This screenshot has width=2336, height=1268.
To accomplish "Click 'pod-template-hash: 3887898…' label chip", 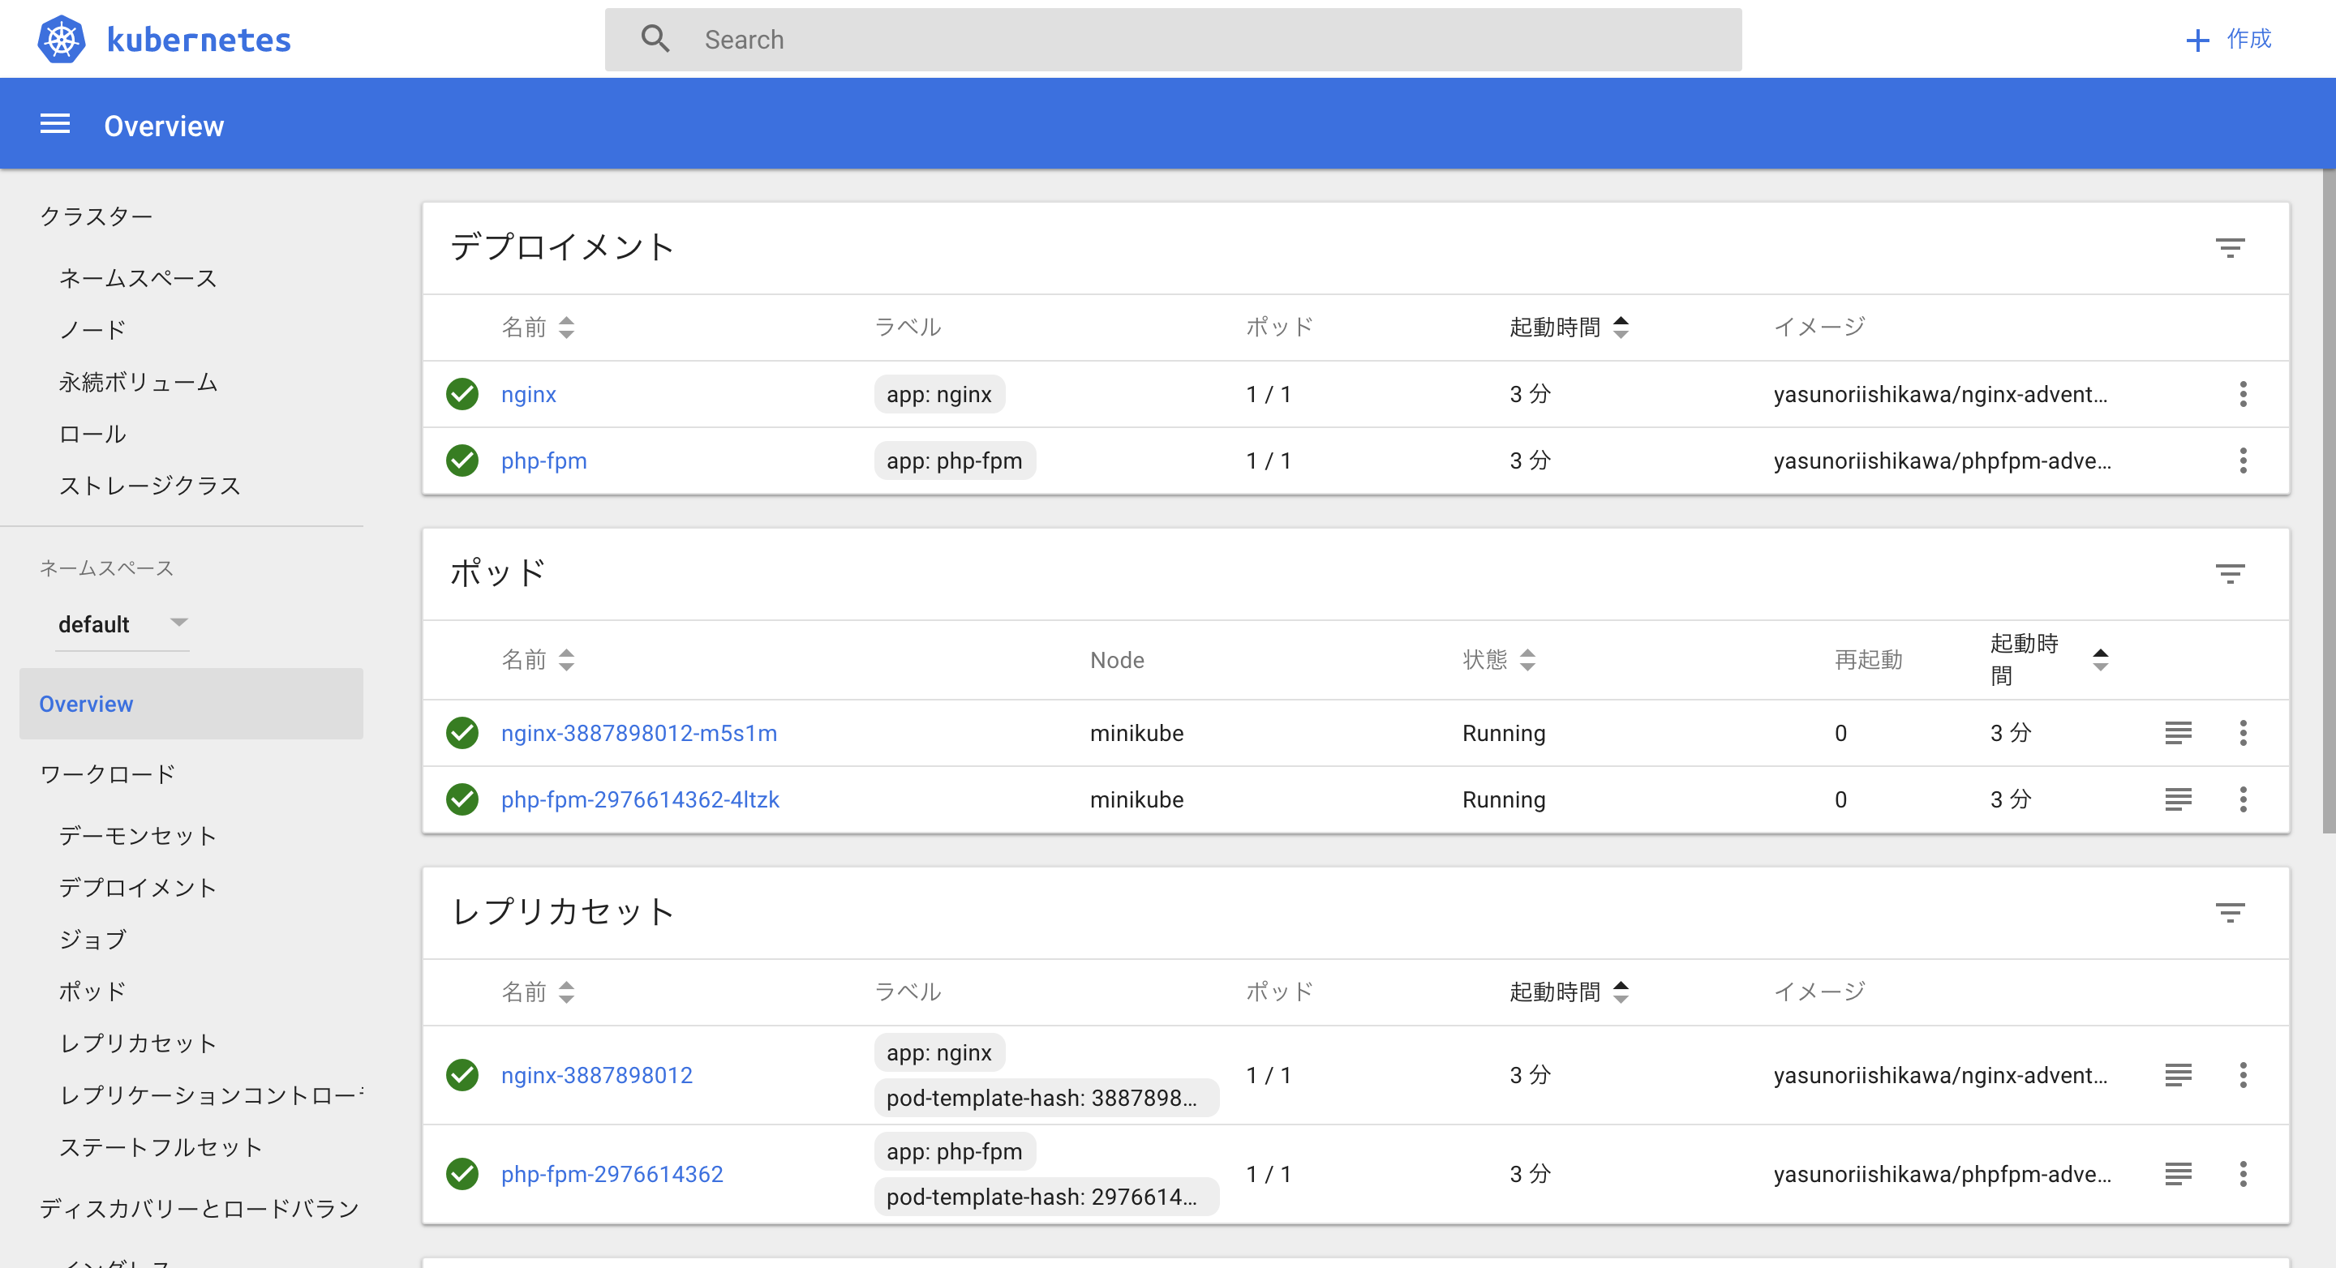I will coord(1046,1097).
